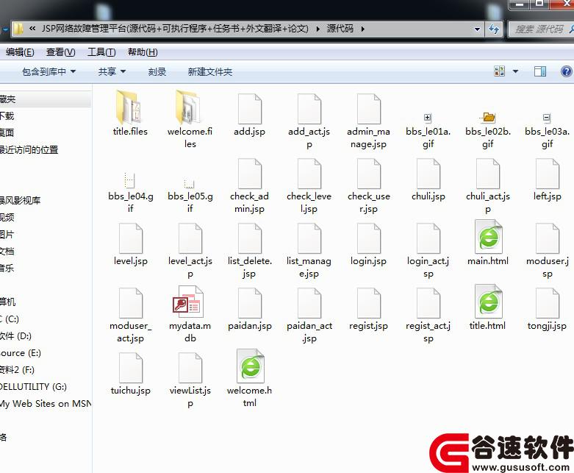Expand the arrow after 源代码 breadcrumb
The image size is (574, 473).
pyautogui.click(x=362, y=29)
